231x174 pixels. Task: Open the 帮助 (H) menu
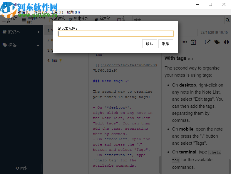(x=73, y=12)
